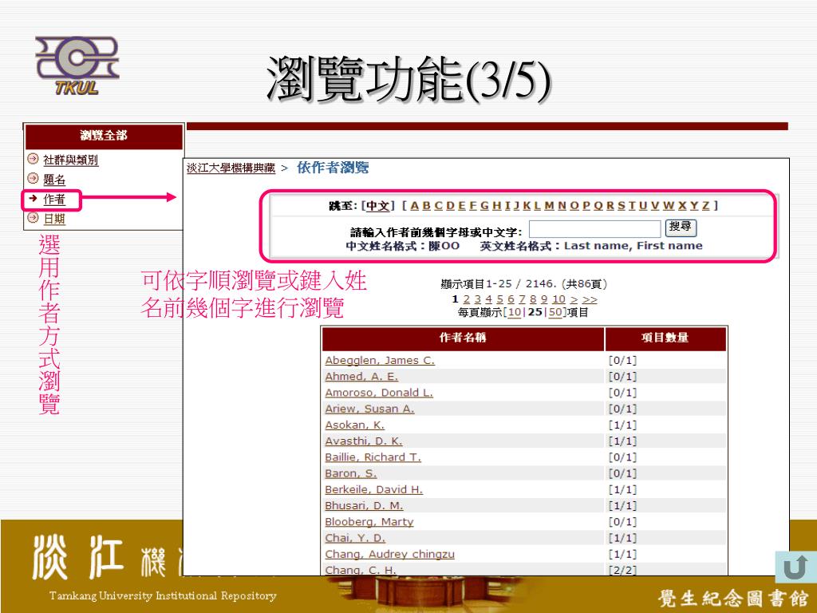817x613 pixels.
Task: Jump to authors starting with M
Action: [549, 205]
